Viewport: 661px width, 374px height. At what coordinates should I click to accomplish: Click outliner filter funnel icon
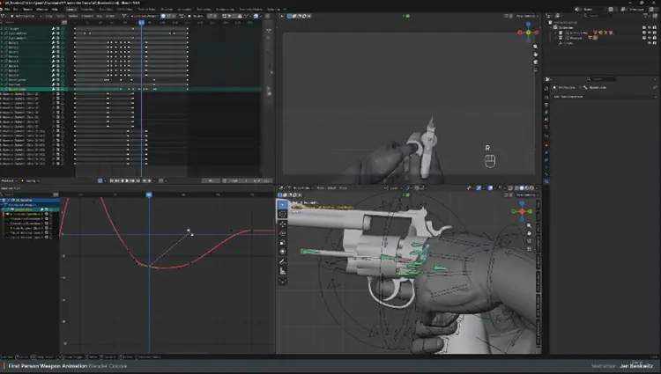pos(646,16)
